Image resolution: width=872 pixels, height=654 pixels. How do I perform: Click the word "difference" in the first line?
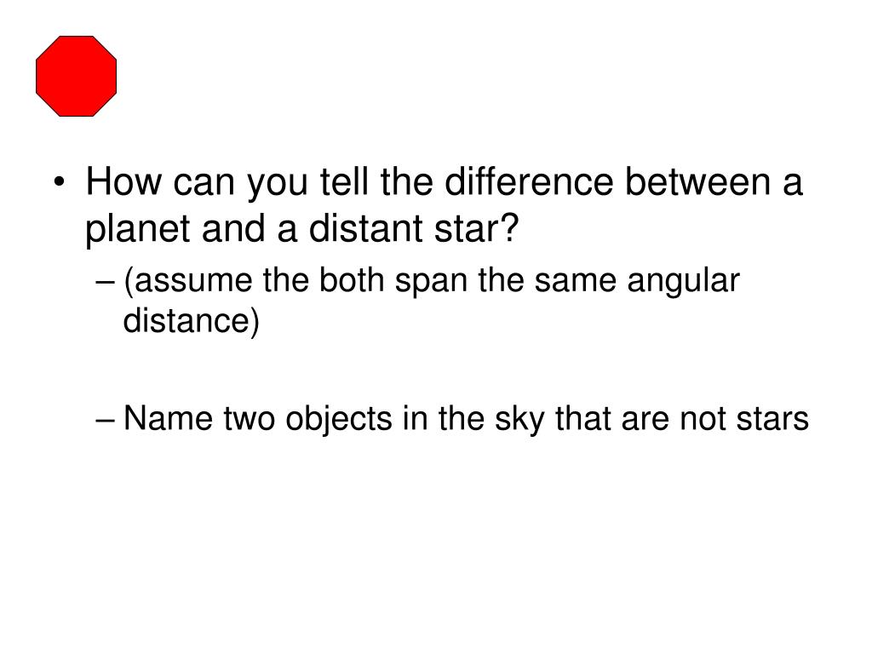pyautogui.click(x=529, y=181)
